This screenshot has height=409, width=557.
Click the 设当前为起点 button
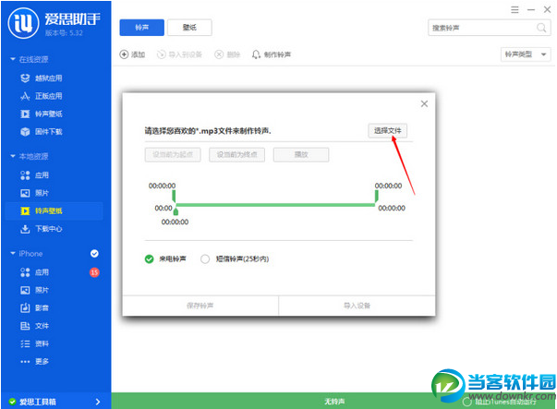click(x=173, y=155)
